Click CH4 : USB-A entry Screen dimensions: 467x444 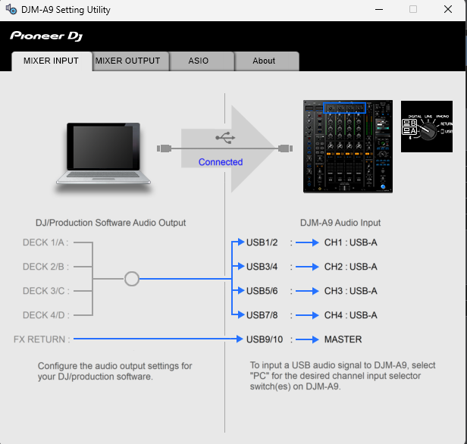pyautogui.click(x=350, y=315)
